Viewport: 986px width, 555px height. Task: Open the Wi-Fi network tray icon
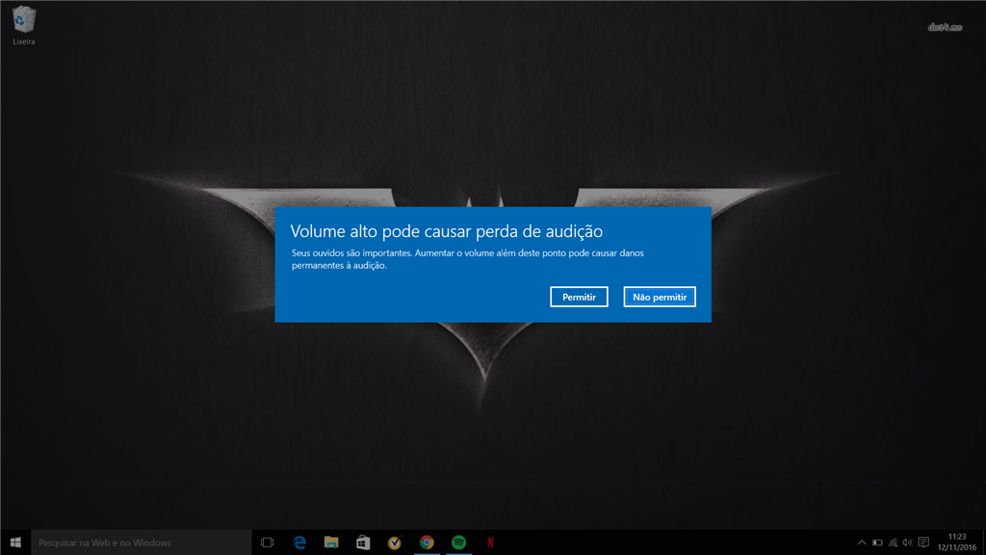pos(893,542)
